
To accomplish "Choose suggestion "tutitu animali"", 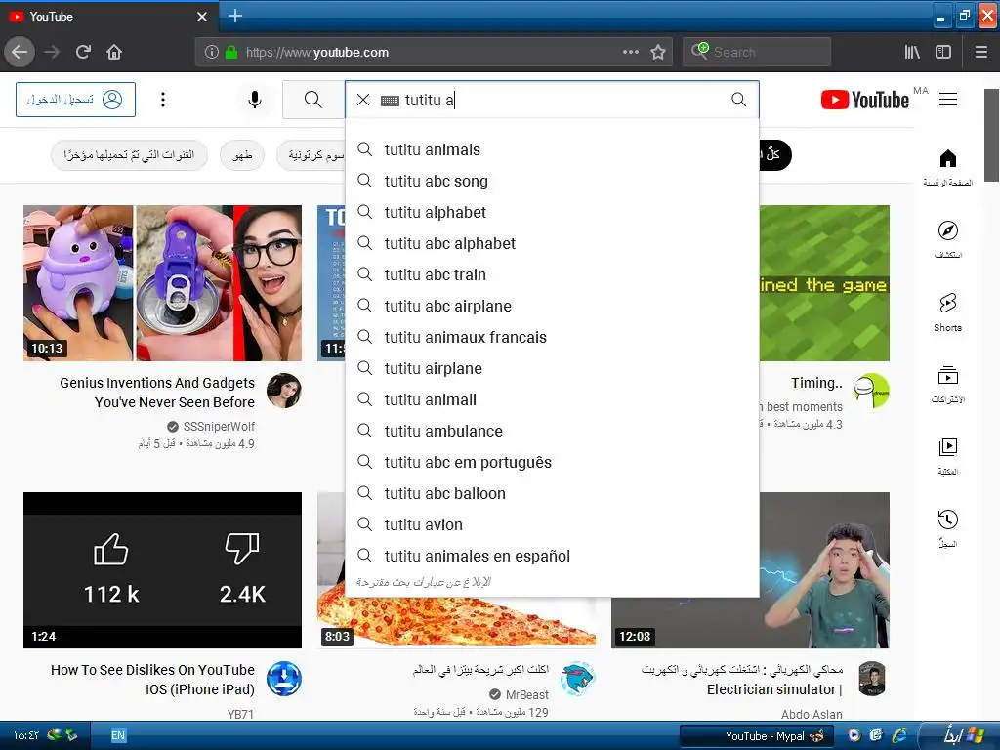I will click(x=553, y=399).
